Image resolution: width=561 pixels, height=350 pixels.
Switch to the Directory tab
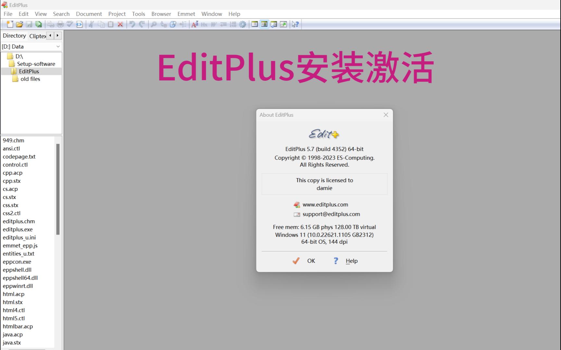14,36
